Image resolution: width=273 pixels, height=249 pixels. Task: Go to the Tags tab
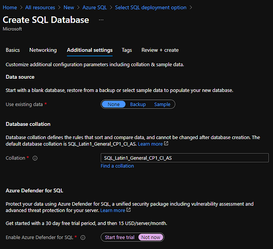pyautogui.click(x=127, y=50)
